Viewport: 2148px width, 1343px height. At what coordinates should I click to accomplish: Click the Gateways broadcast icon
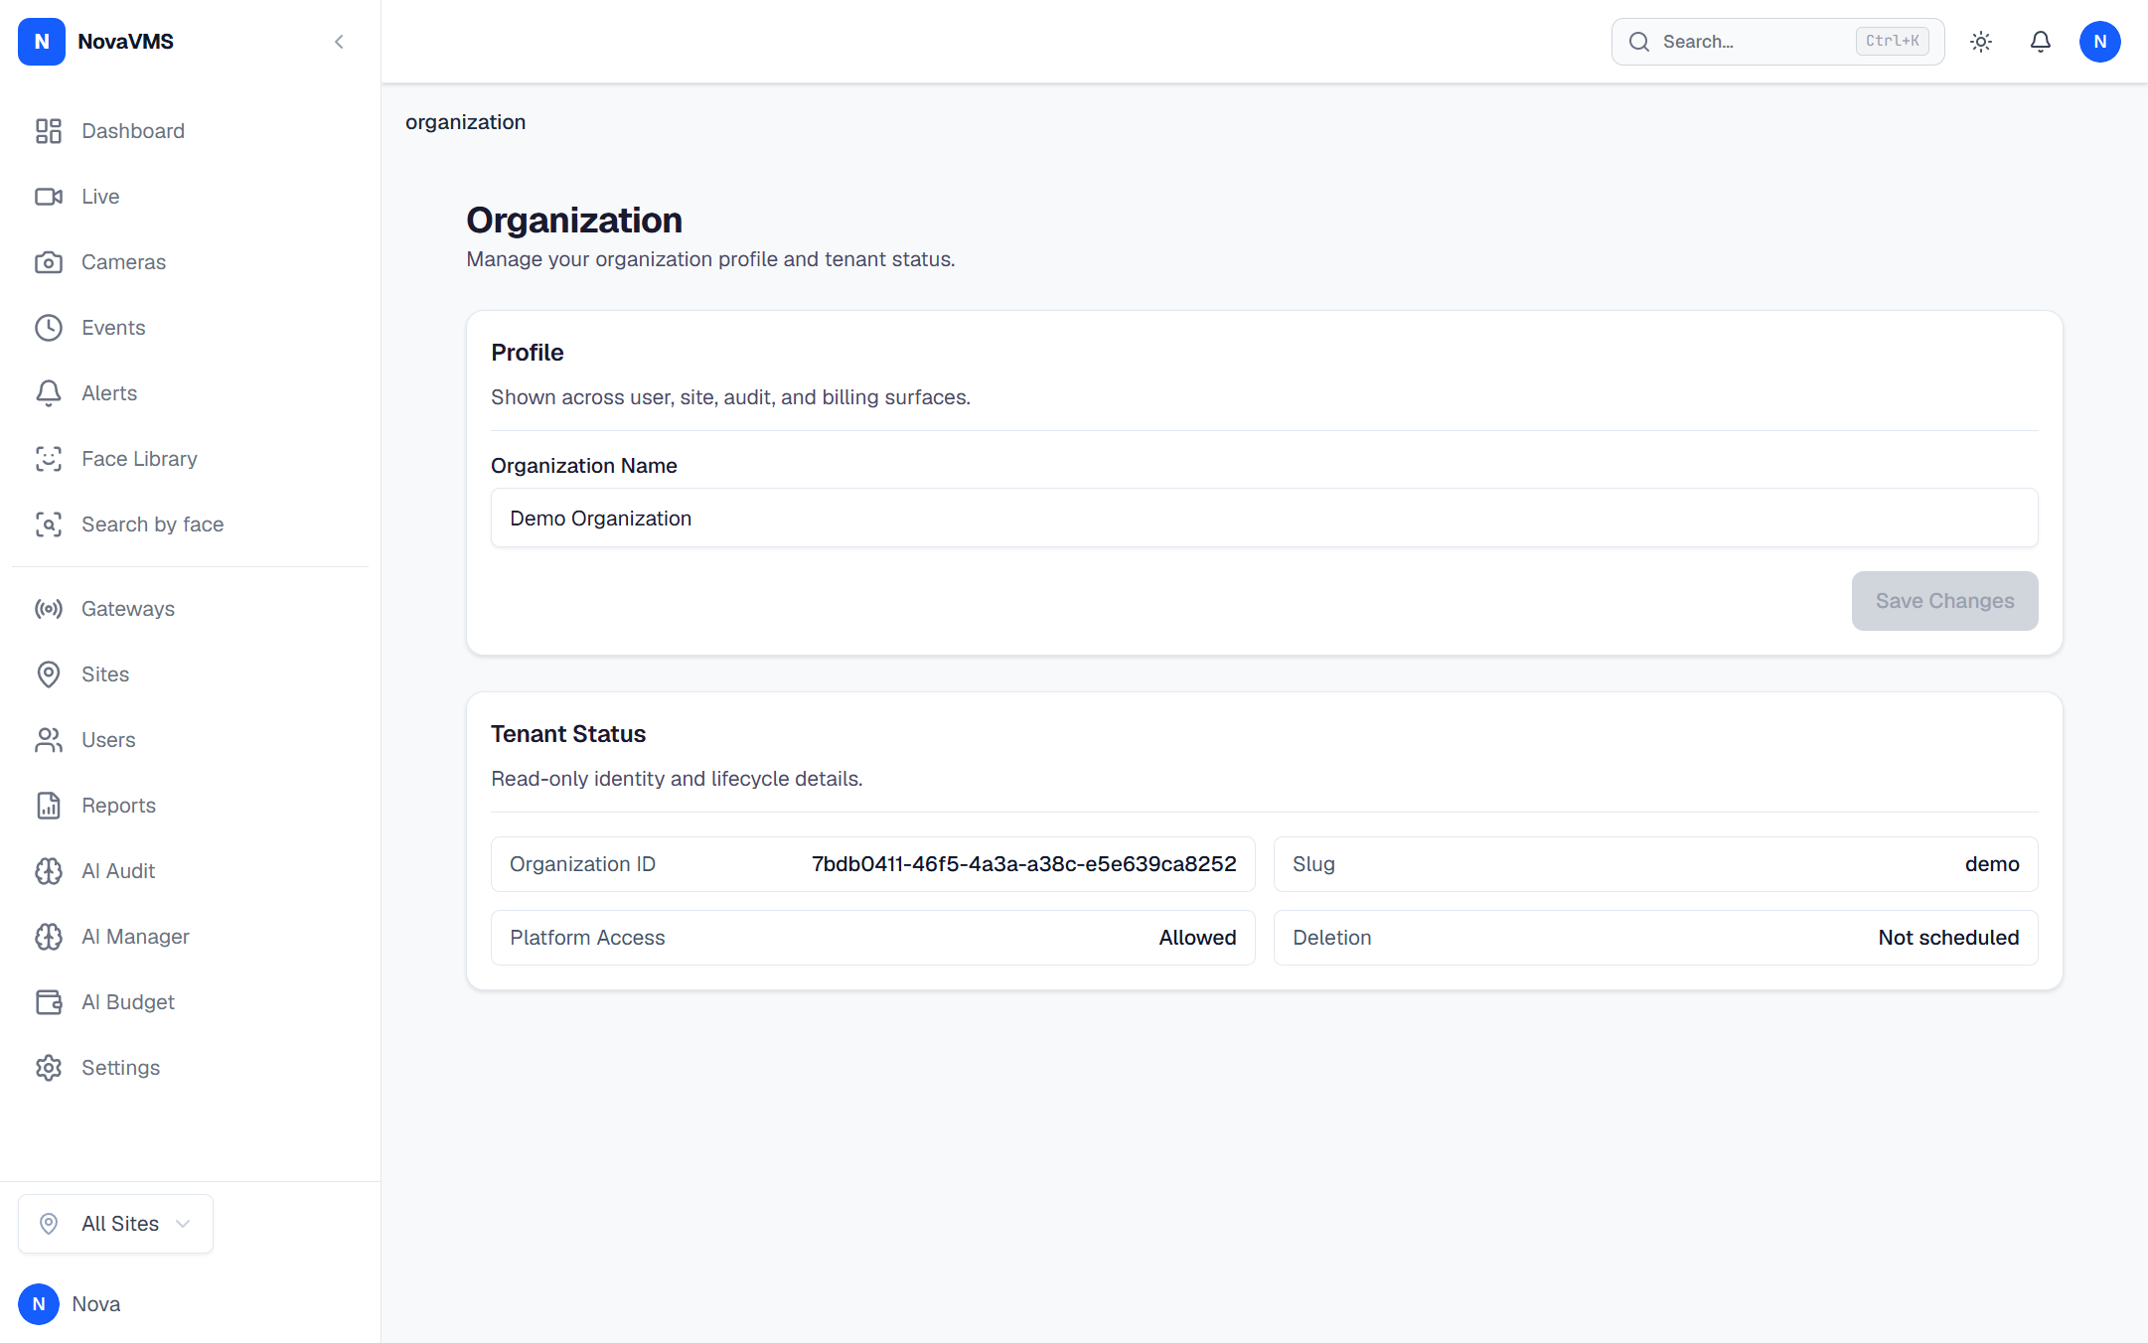(x=49, y=609)
